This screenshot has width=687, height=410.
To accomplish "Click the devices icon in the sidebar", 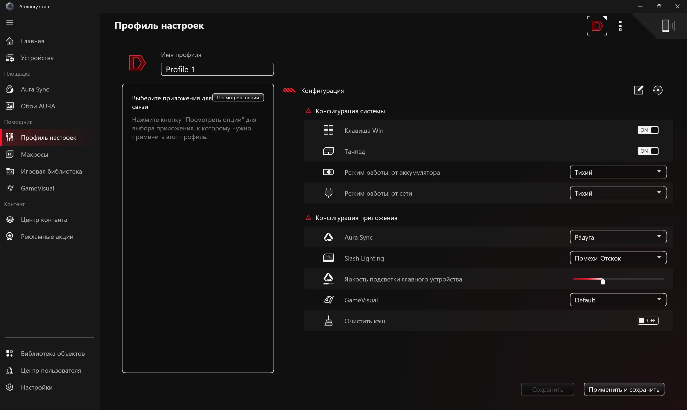I will [10, 58].
